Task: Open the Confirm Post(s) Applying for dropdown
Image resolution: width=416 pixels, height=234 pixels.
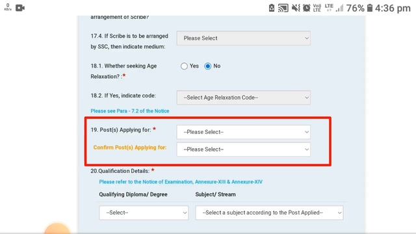Action: point(244,149)
